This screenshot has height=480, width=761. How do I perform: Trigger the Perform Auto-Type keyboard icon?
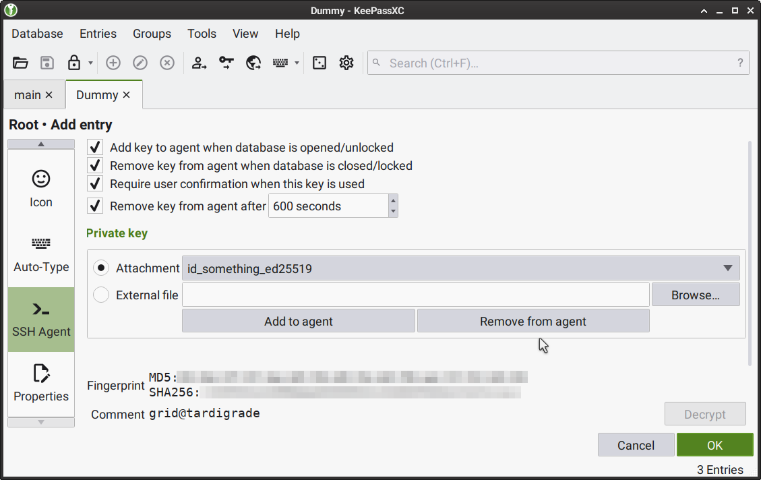[x=280, y=62]
